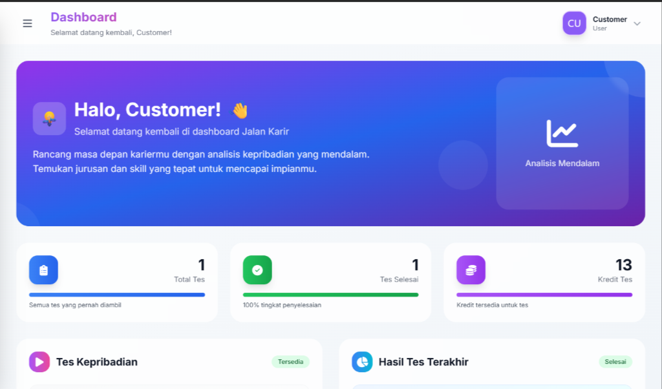Select the green checkmark icon on Tes Selesai card
The width and height of the screenshot is (662, 389).
pyautogui.click(x=257, y=270)
